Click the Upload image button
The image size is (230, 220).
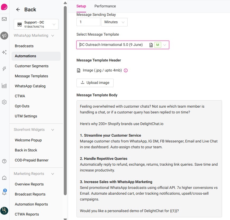pos(95,83)
